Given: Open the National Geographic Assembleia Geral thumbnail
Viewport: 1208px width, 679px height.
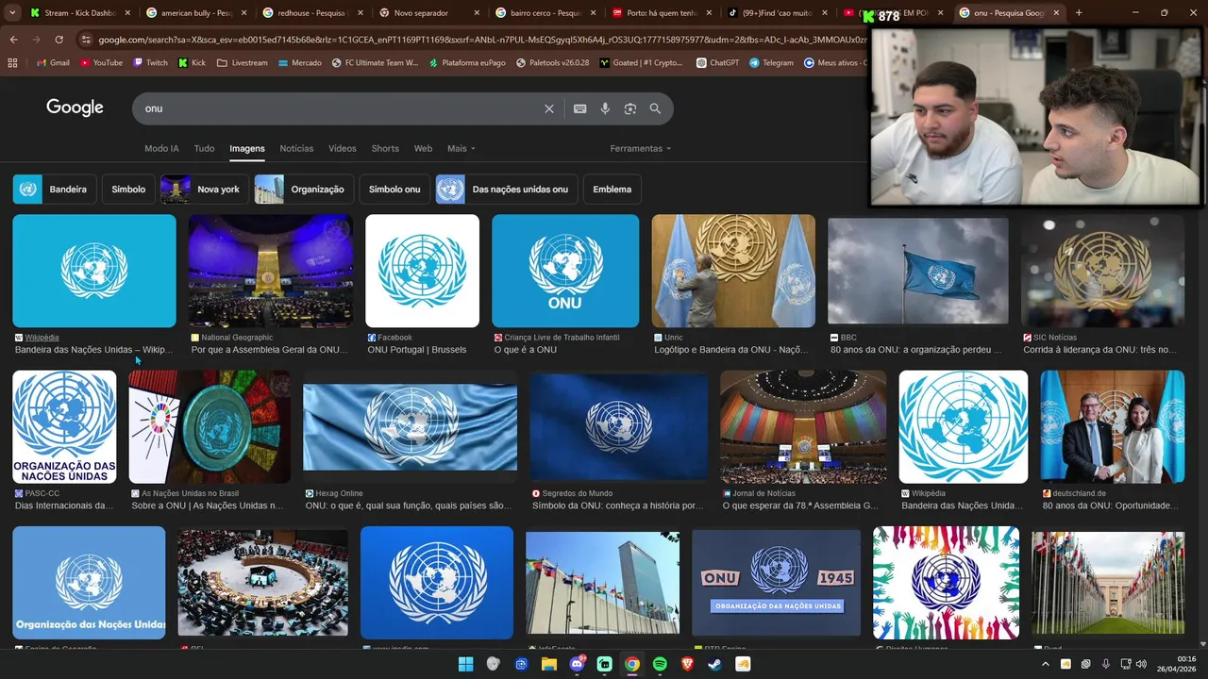Looking at the screenshot, I should [271, 271].
